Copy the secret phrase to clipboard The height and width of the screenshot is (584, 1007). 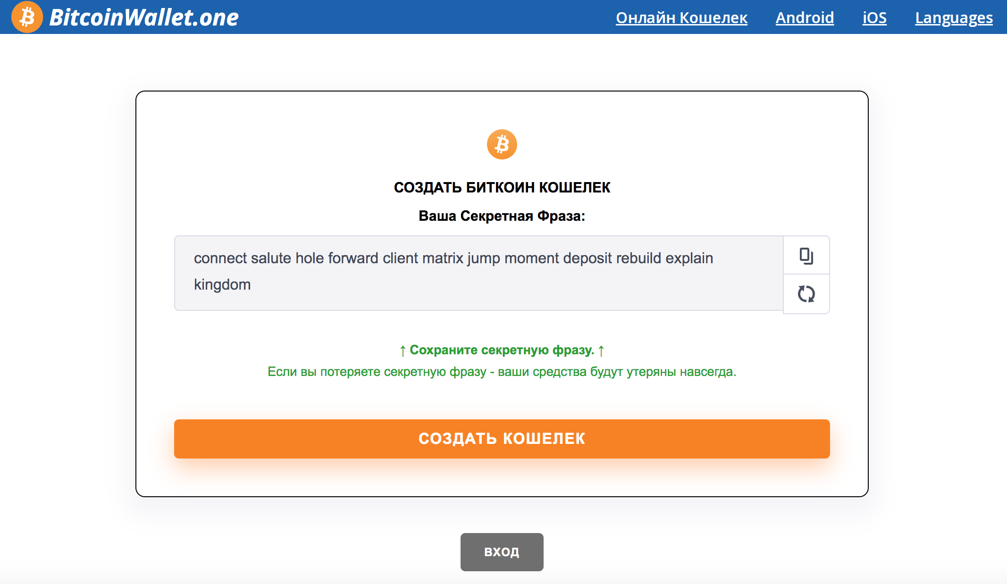coord(806,256)
